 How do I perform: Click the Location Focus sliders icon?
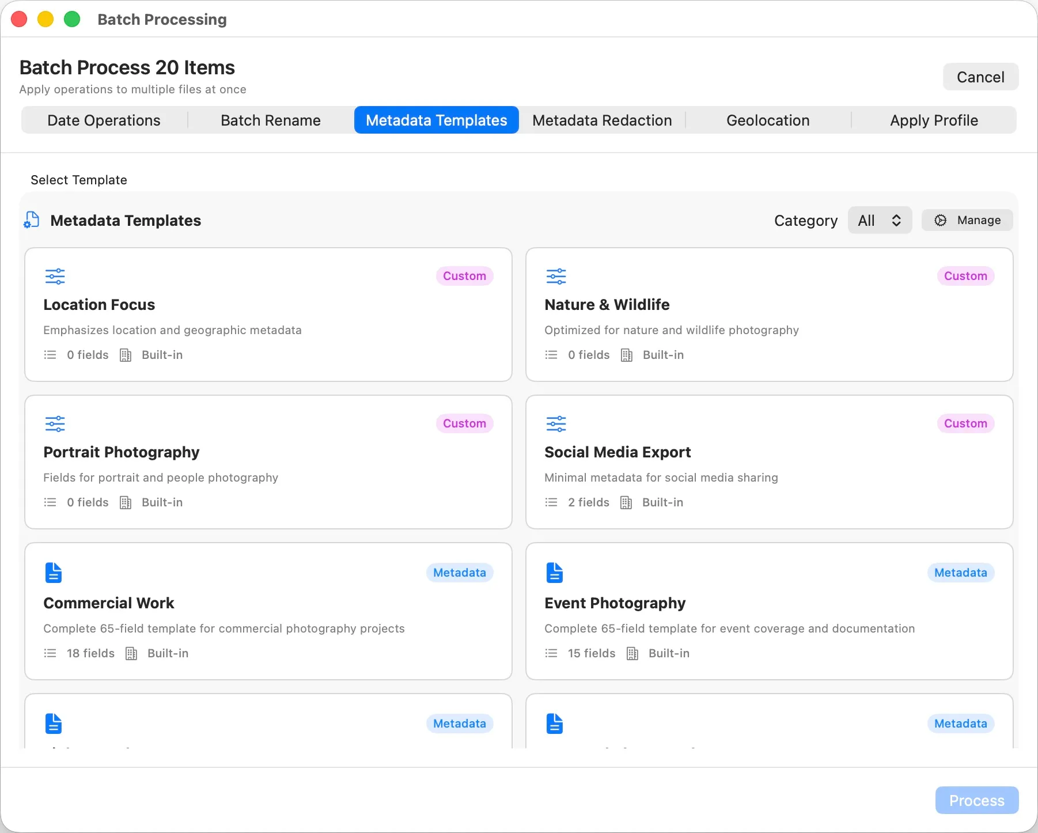point(55,276)
